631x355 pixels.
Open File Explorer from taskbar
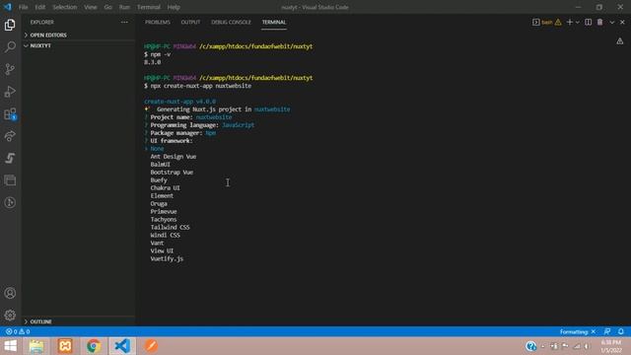[x=36, y=346]
